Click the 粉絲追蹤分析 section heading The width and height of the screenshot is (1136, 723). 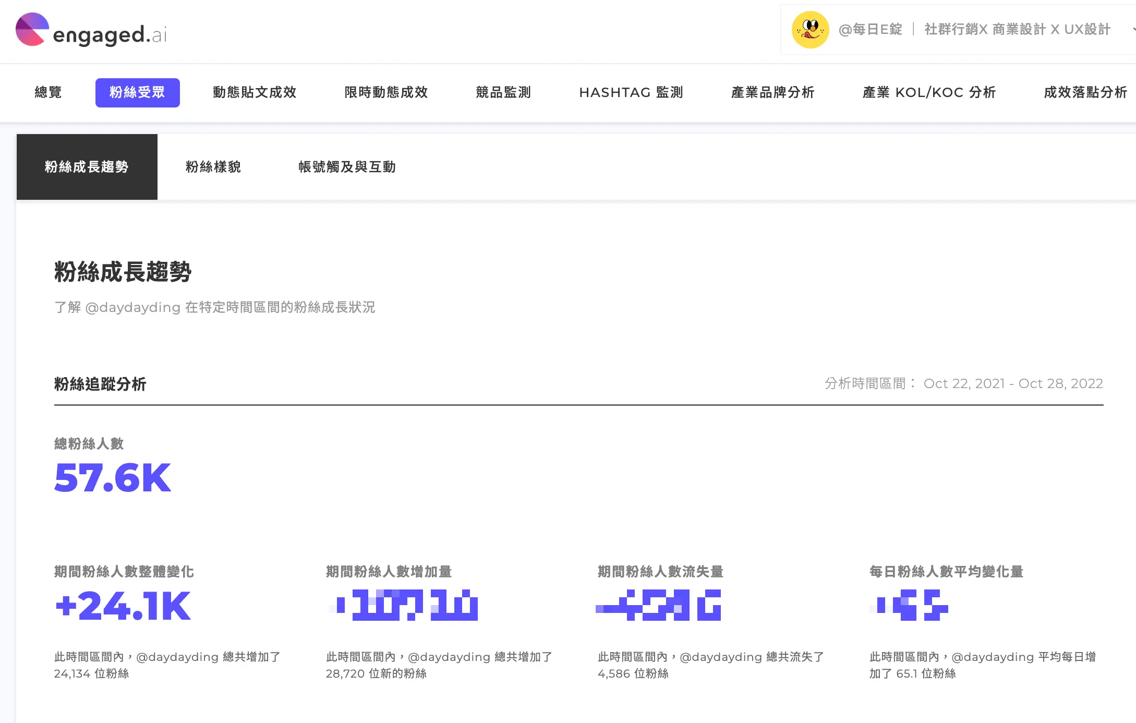100,384
